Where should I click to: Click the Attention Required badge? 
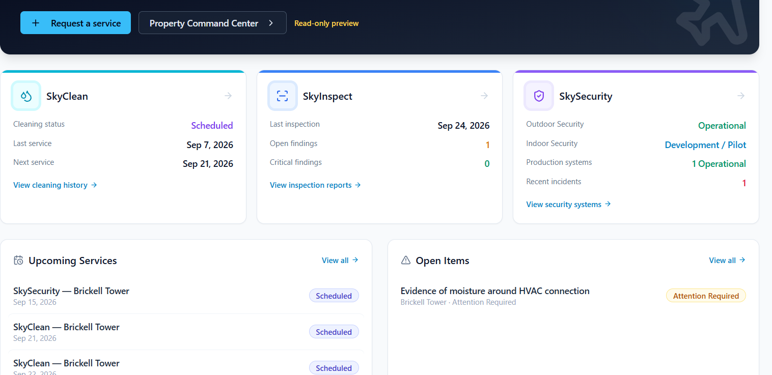point(706,296)
